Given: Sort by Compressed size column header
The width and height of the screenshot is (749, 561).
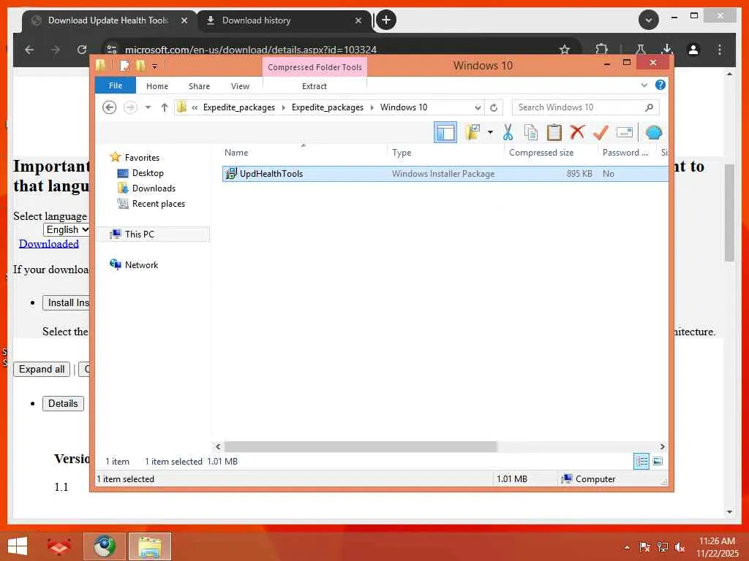Looking at the screenshot, I should 550,153.
